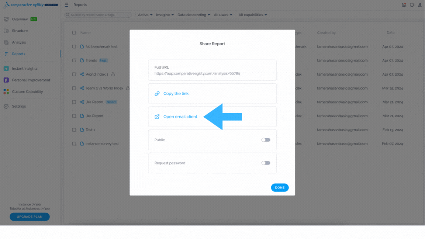The height and width of the screenshot is (239, 425).
Task: Click the chain link icon
Action: tap(157, 94)
